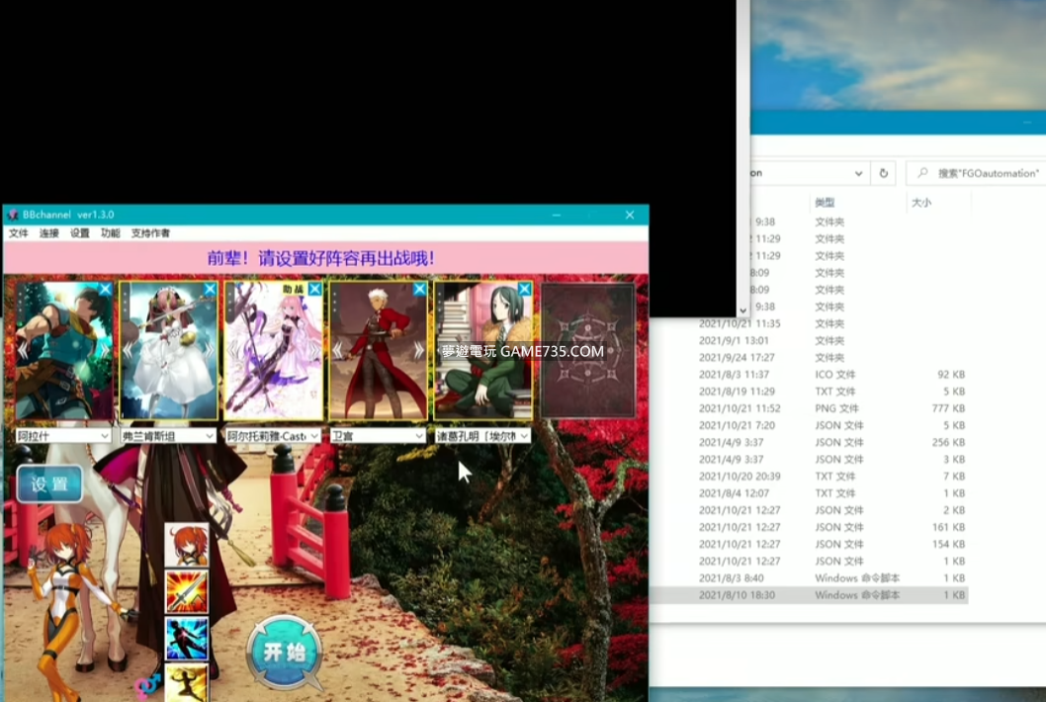Open the 支持作者 menu

click(150, 233)
